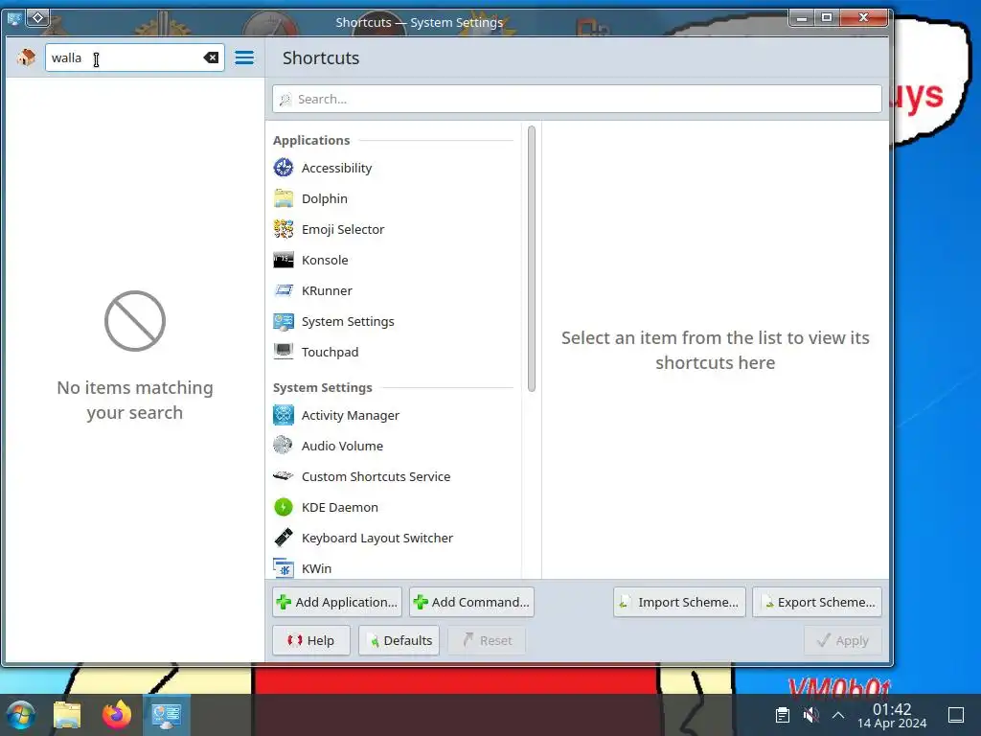Select the Emoji Selector icon

284,229
